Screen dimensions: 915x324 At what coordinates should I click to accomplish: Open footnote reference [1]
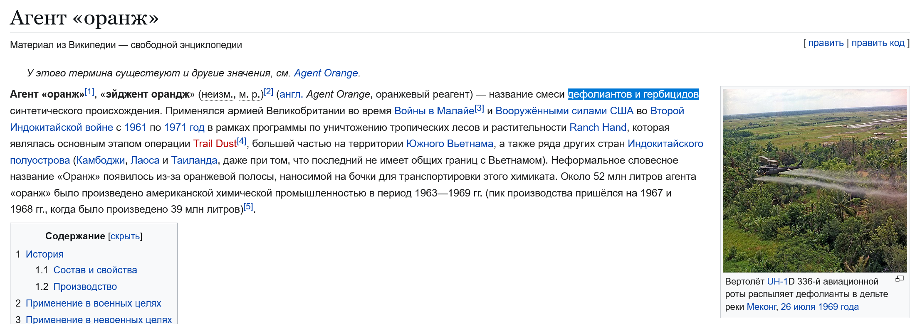click(x=89, y=92)
